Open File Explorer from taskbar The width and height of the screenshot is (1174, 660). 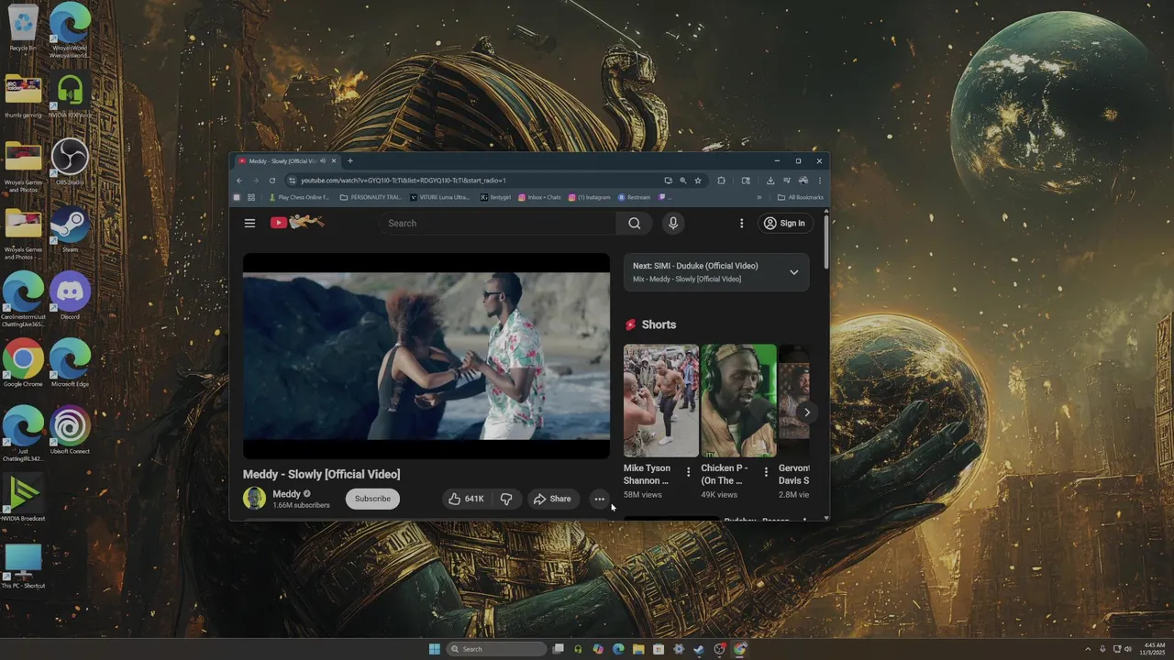(638, 649)
